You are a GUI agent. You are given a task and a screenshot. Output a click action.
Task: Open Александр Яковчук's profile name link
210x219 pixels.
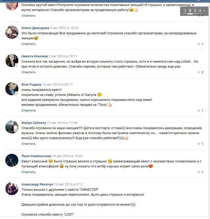click(37, 184)
